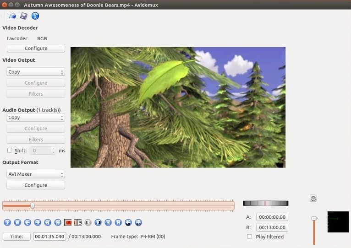This screenshot has width=351, height=248.
Task: Open a video file with the folder icon
Action: 12,16
